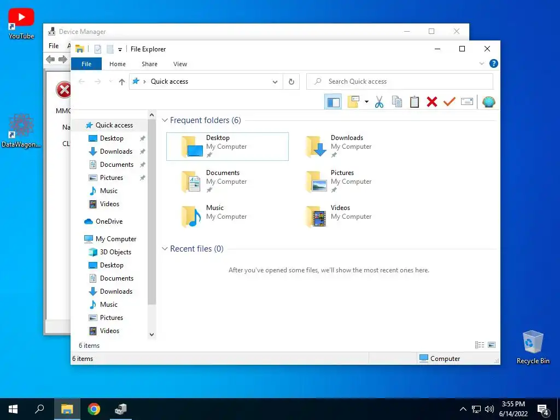The image size is (560, 420).
Task: Select My Computer in navigation pane
Action: 109,239
